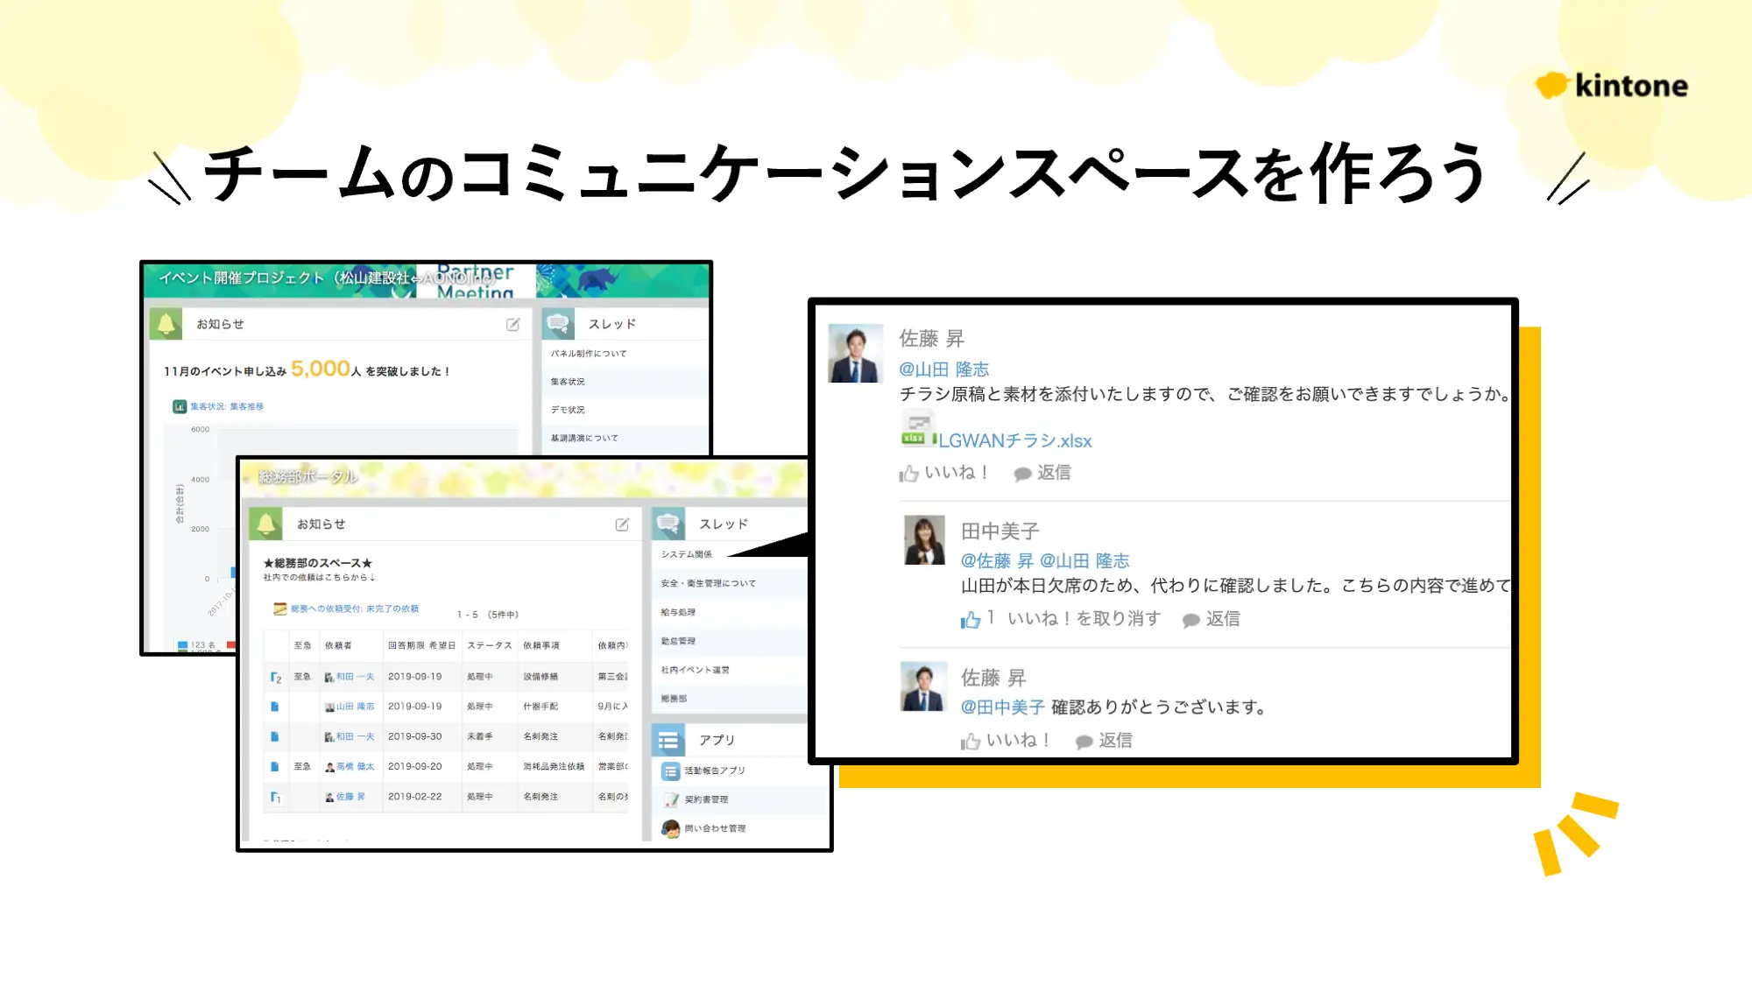Click 佐藤 昇's profile photo on first comment
This screenshot has width=1752, height=985.
[855, 354]
